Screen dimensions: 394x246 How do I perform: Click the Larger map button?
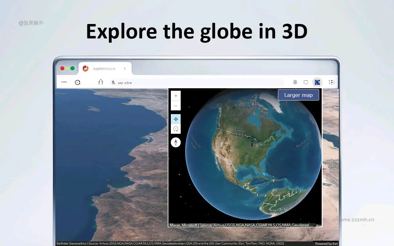pyautogui.click(x=298, y=95)
